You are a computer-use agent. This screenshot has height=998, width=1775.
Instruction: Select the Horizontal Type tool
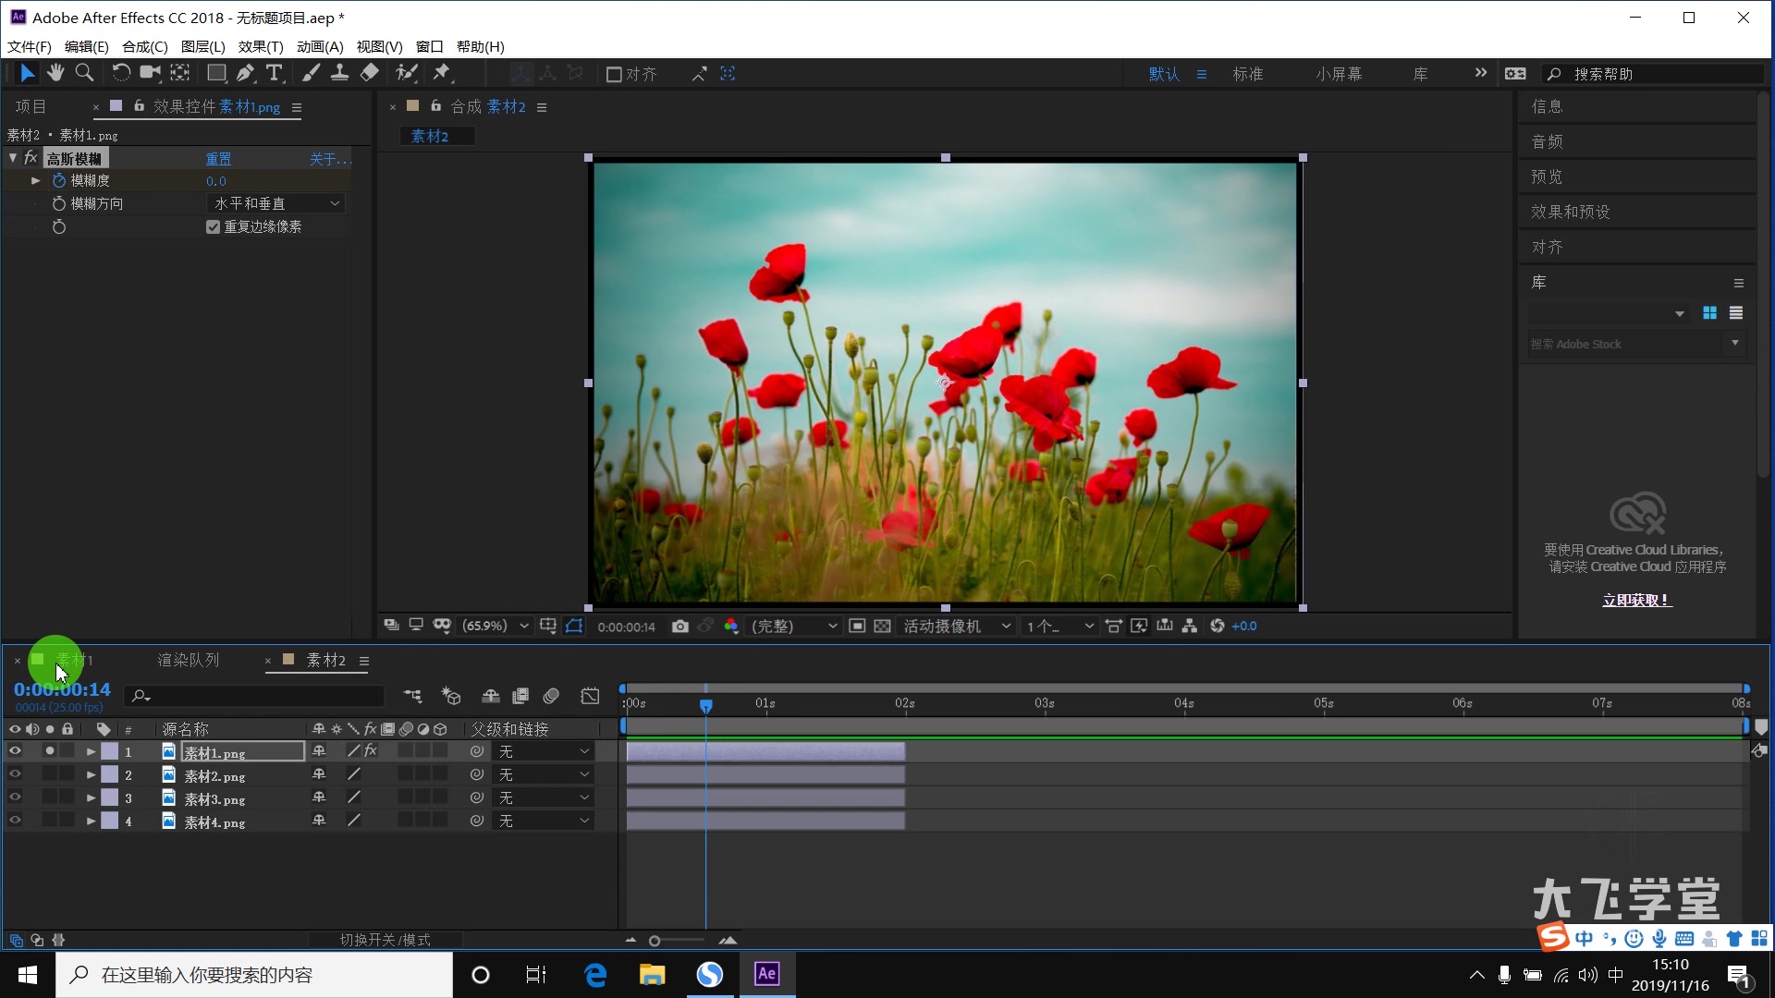(275, 73)
